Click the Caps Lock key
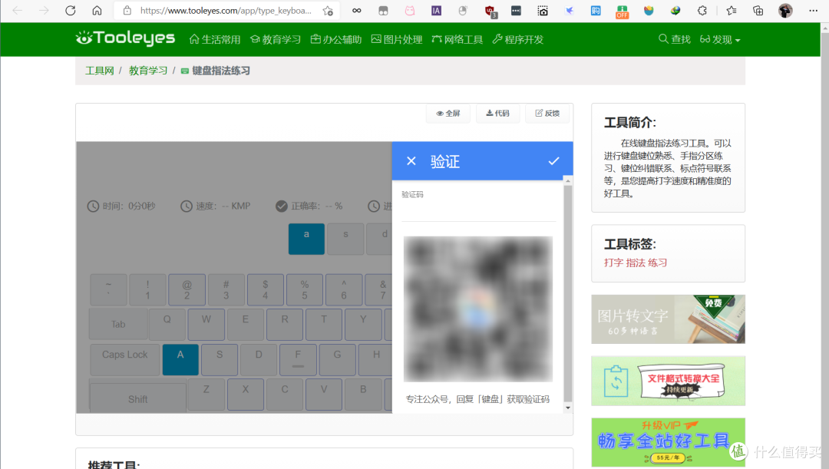 [125, 359]
